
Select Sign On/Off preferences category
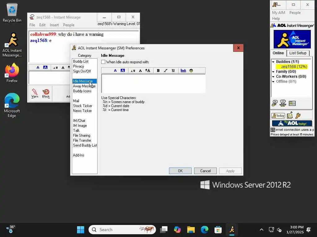(82, 71)
